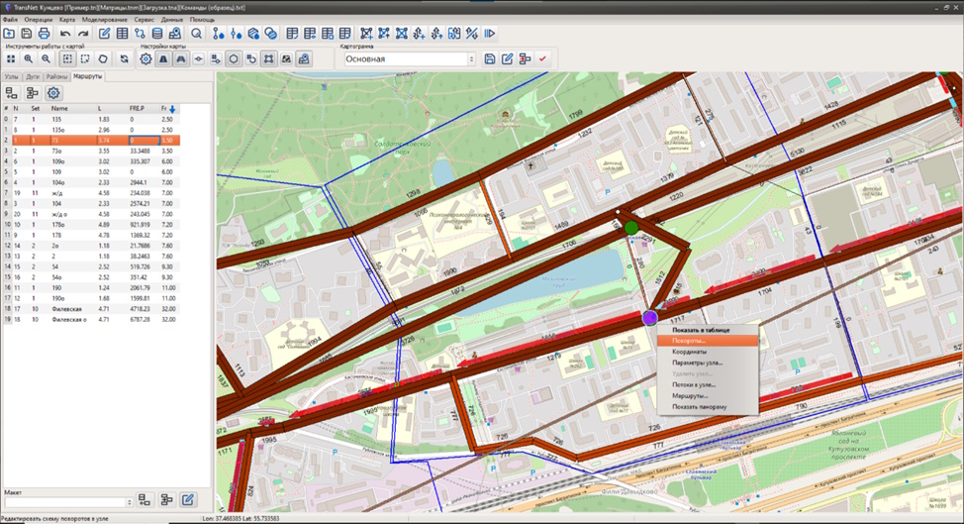The height and width of the screenshot is (524, 964).
Task: Click the print icon in the main toolbar
Action: pos(42,34)
